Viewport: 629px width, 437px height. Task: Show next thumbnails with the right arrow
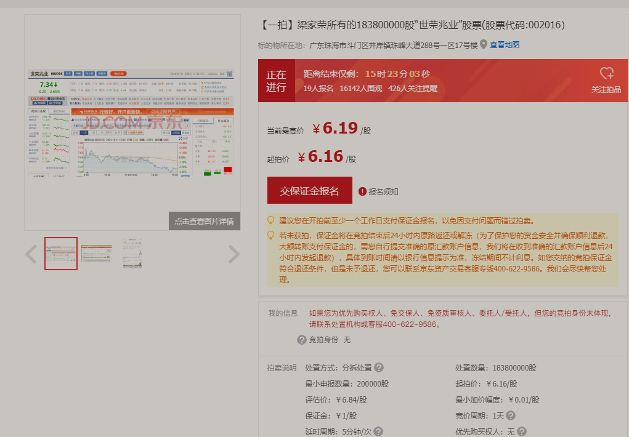(x=234, y=254)
